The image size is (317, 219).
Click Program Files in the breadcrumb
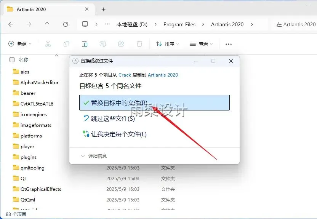(x=179, y=24)
